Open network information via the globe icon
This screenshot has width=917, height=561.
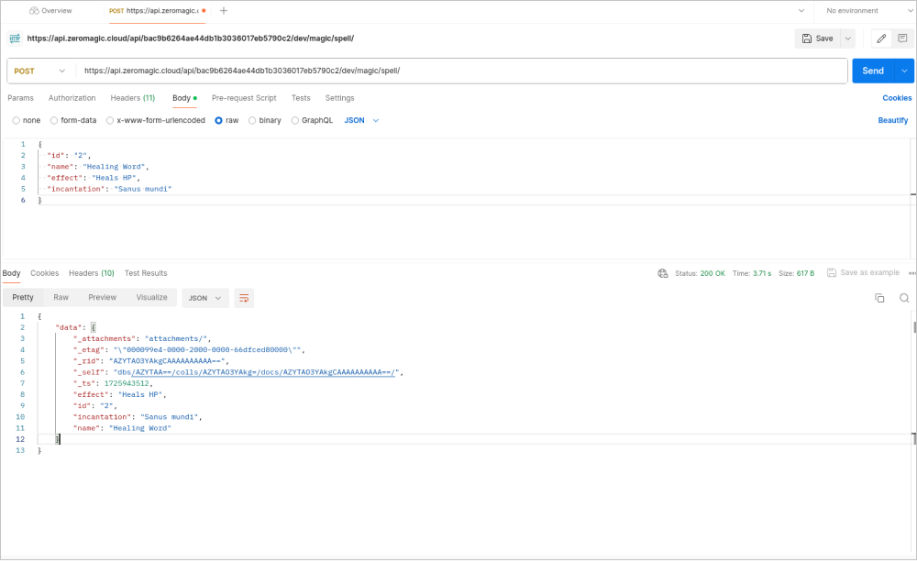[x=662, y=273]
